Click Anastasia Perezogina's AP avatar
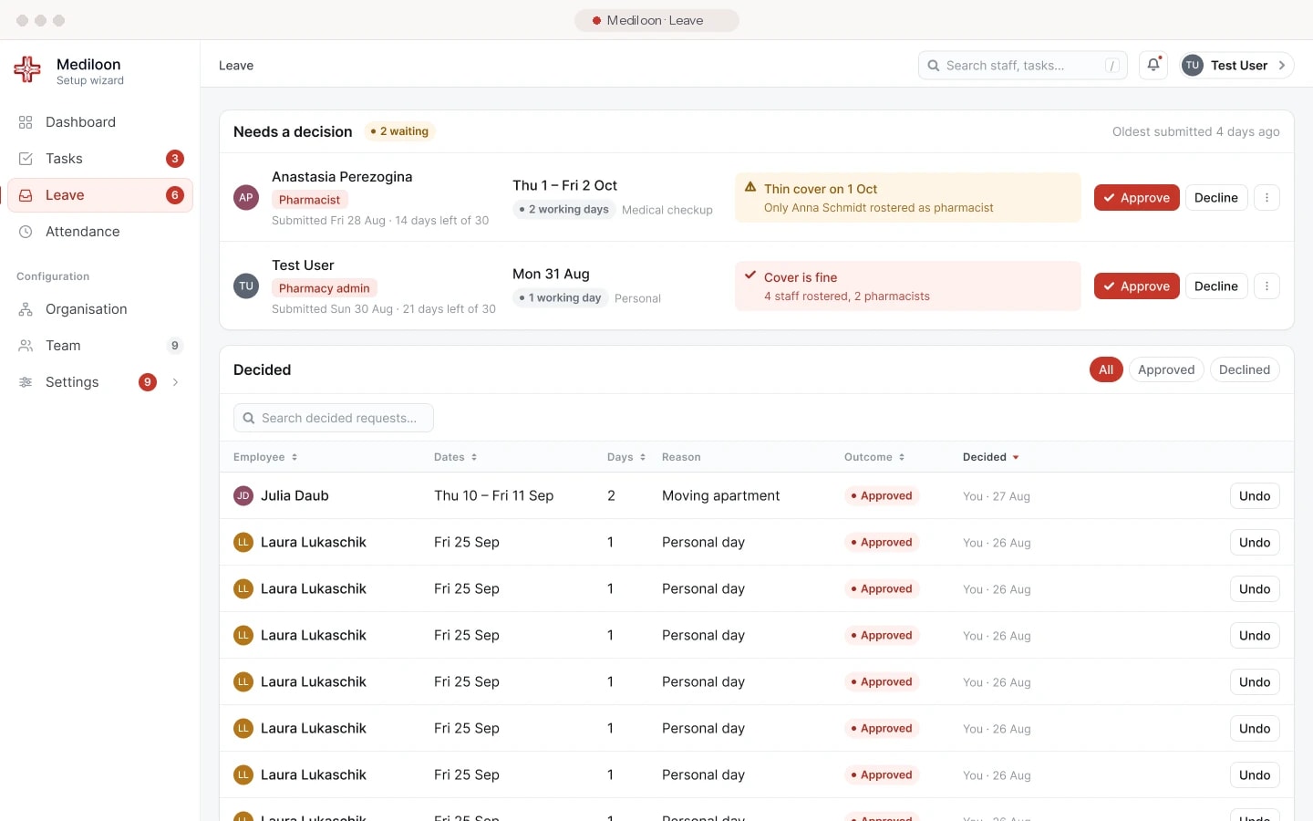The height and width of the screenshot is (821, 1313). pos(246,197)
